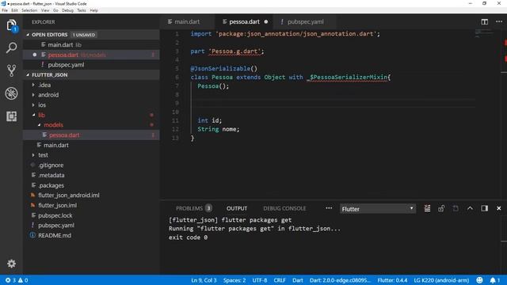Collapse the models folder

tap(39, 125)
